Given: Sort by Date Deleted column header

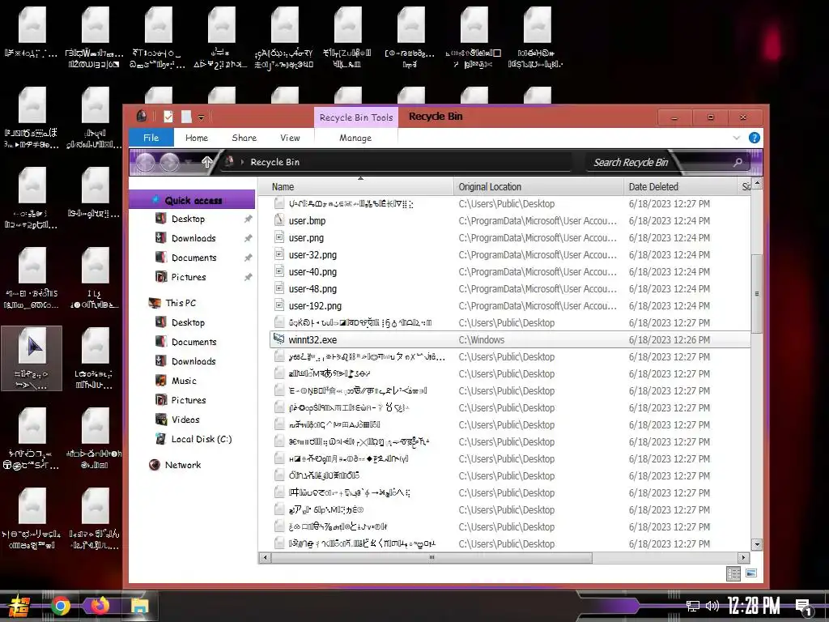Looking at the screenshot, I should (x=682, y=187).
